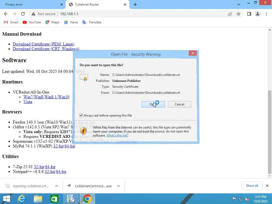Image resolution: width=272 pixels, height=204 pixels.
Task: Go back using the browser back arrow
Action: click(6, 14)
